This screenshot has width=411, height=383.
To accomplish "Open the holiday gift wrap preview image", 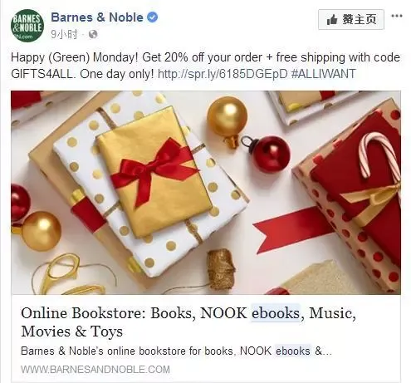I will point(206,193).
